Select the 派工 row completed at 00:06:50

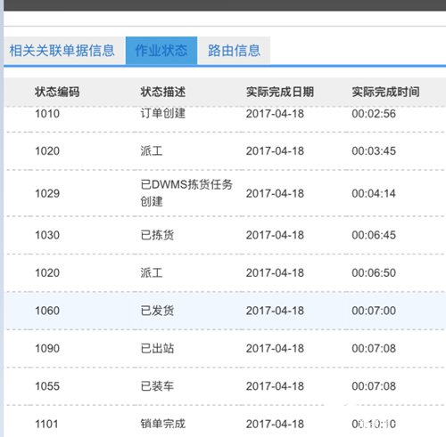click(225, 272)
